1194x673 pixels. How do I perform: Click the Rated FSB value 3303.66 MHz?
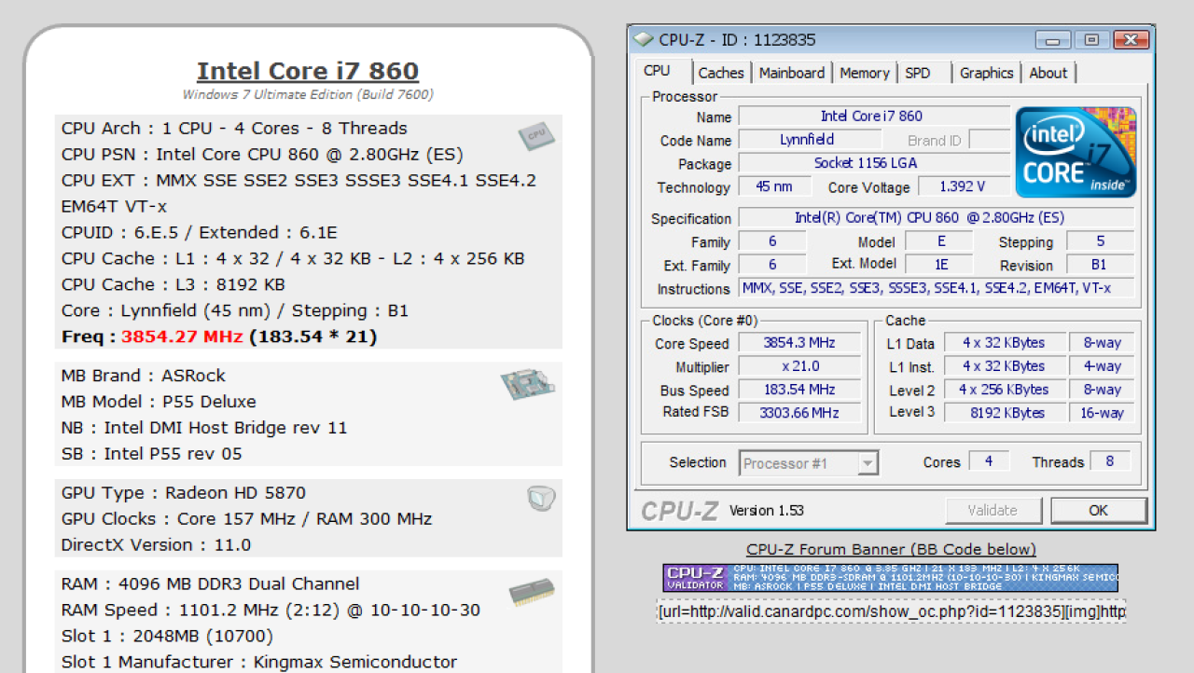799,413
